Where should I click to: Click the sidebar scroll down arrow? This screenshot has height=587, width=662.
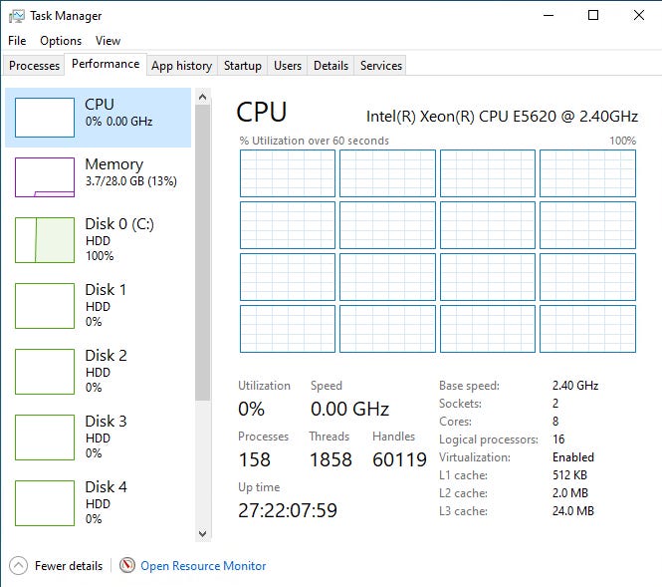(203, 534)
